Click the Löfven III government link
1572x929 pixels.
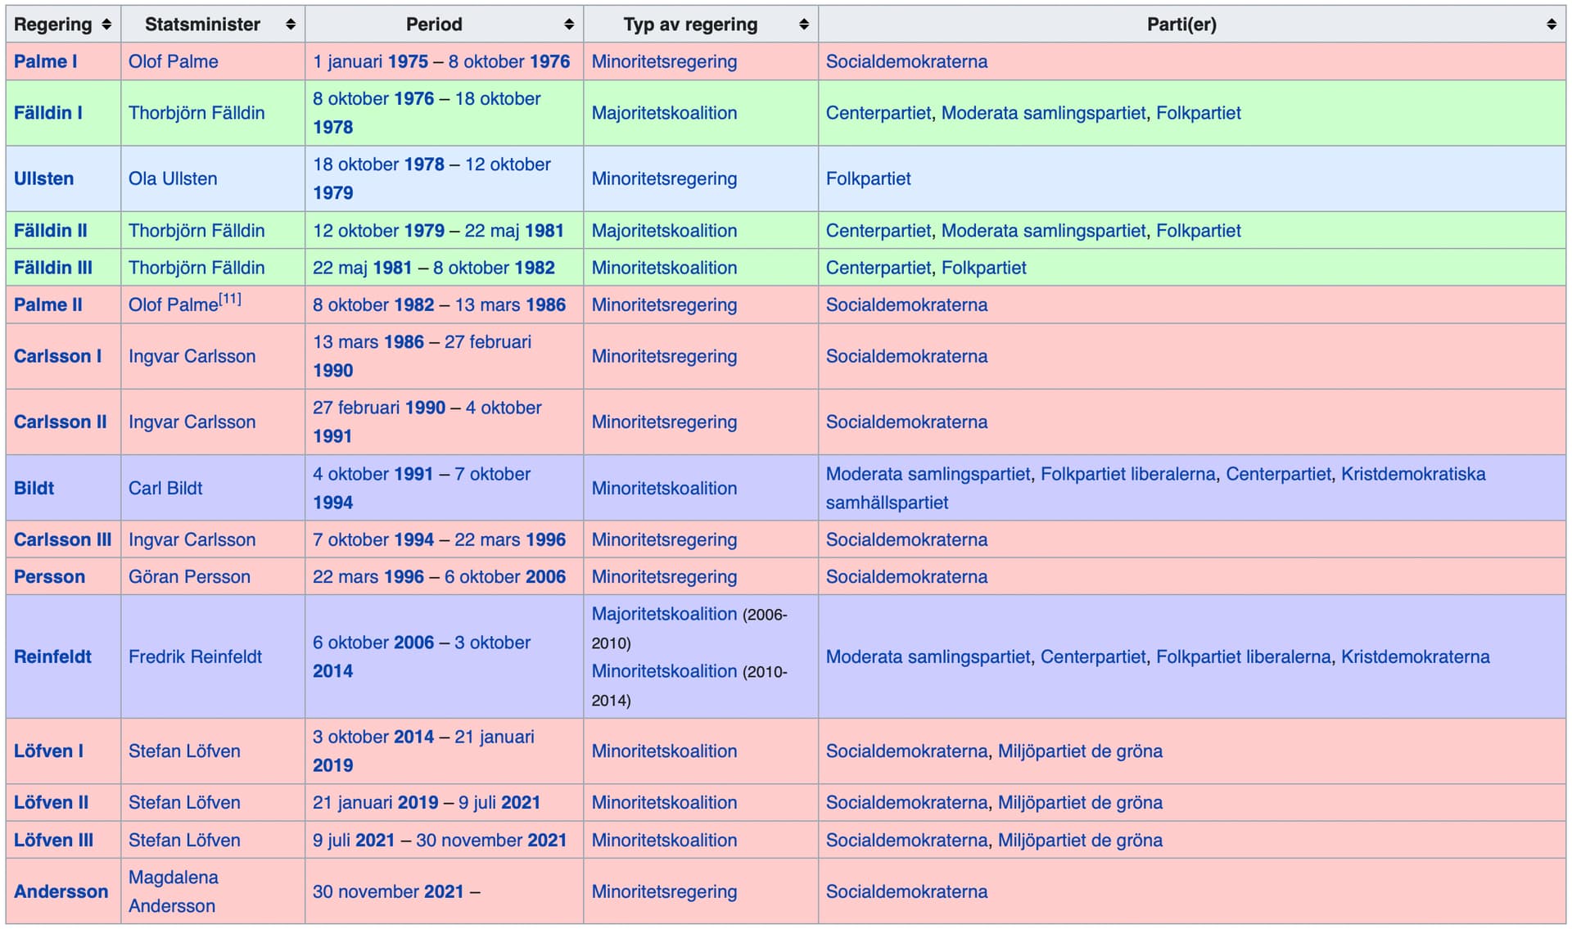(53, 840)
